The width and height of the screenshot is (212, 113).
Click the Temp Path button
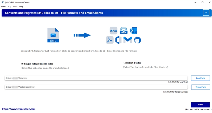coord(201,87)
